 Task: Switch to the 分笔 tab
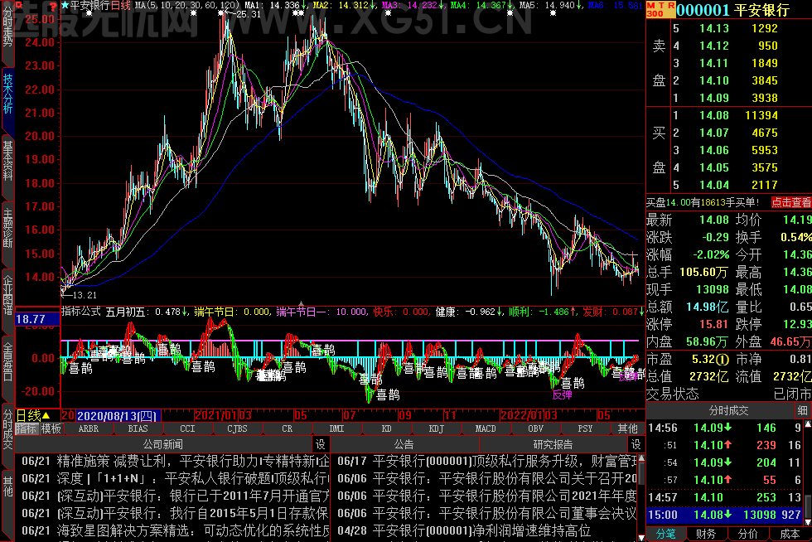pos(665,534)
